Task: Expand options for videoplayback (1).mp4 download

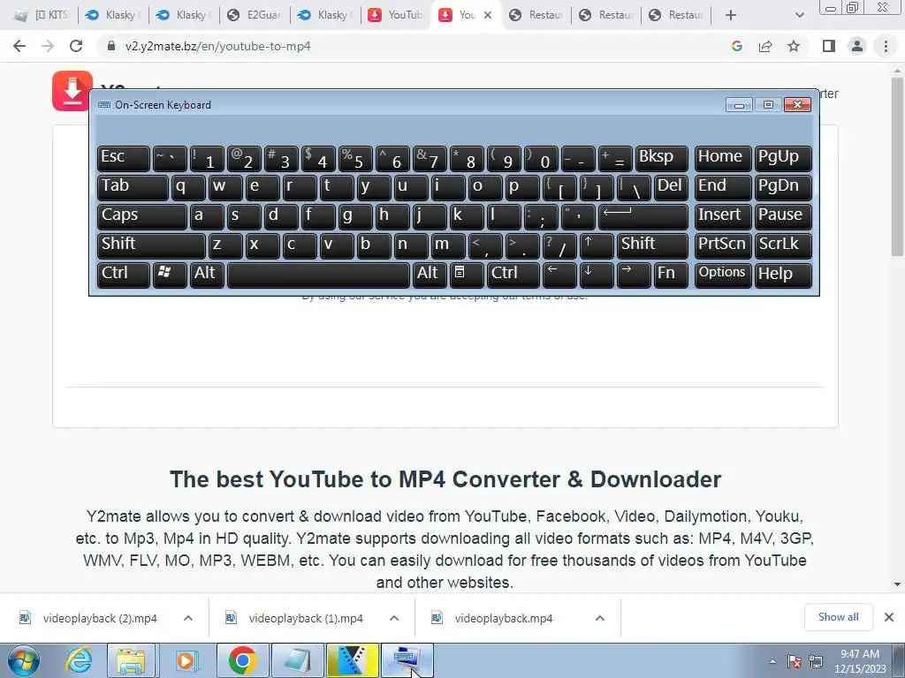Action: coord(394,618)
